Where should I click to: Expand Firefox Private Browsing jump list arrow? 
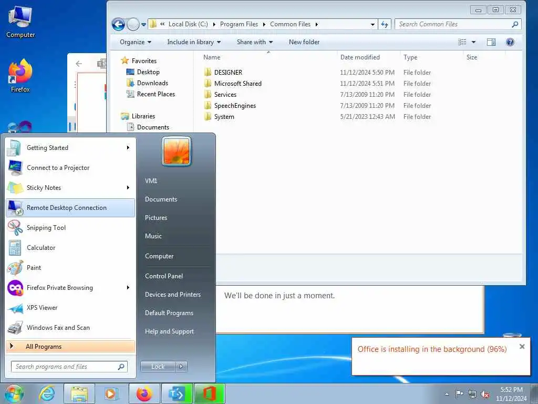[x=128, y=288]
